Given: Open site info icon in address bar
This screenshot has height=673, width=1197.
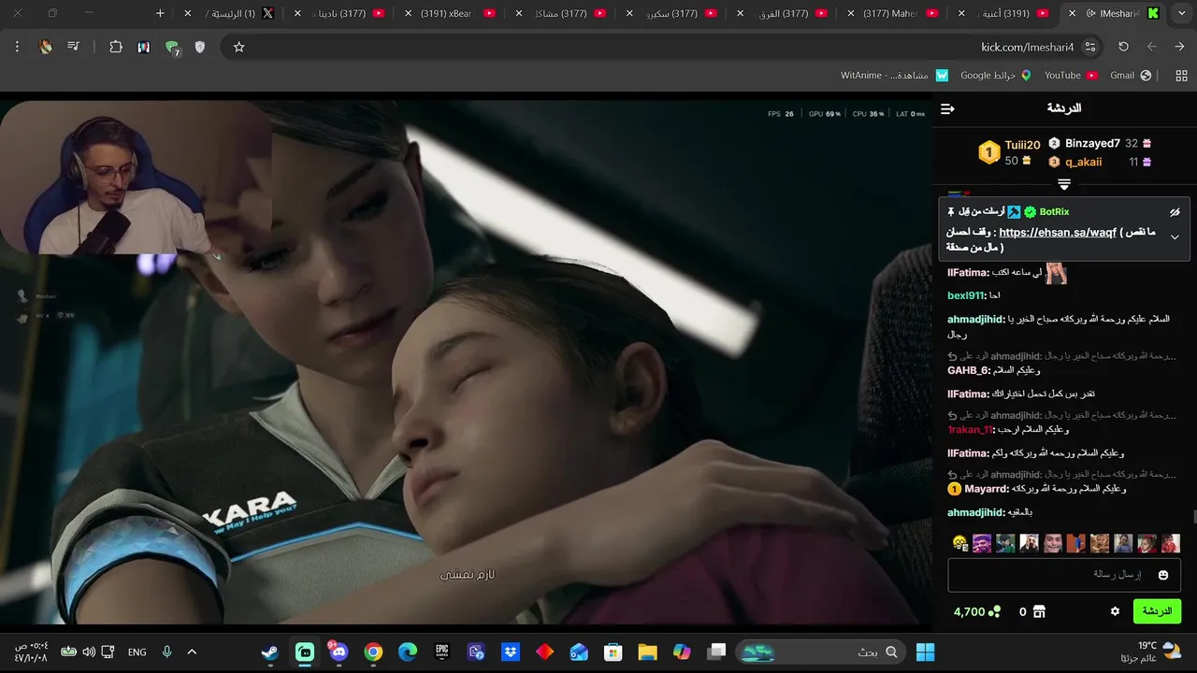Looking at the screenshot, I should click(1089, 47).
